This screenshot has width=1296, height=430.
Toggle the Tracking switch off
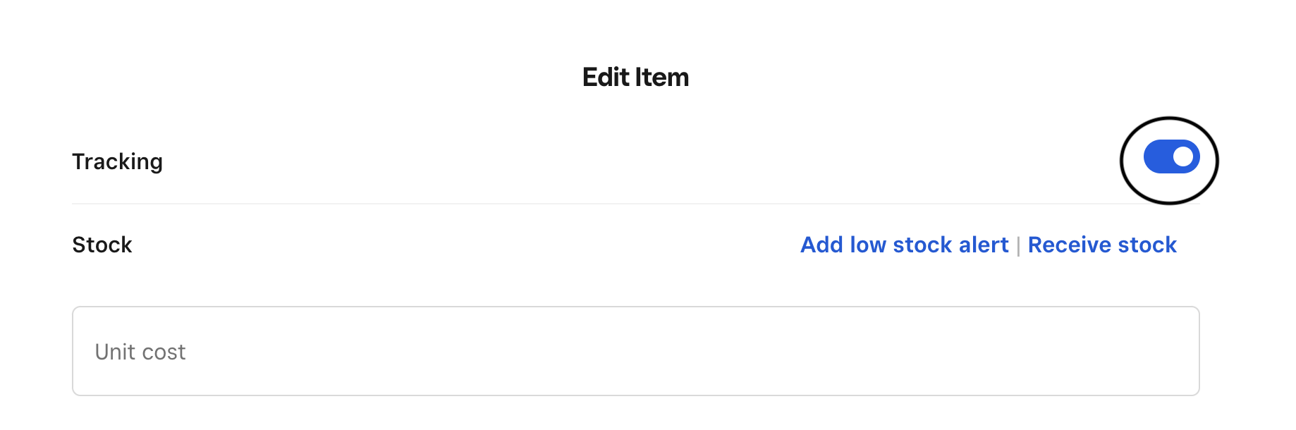(x=1171, y=156)
